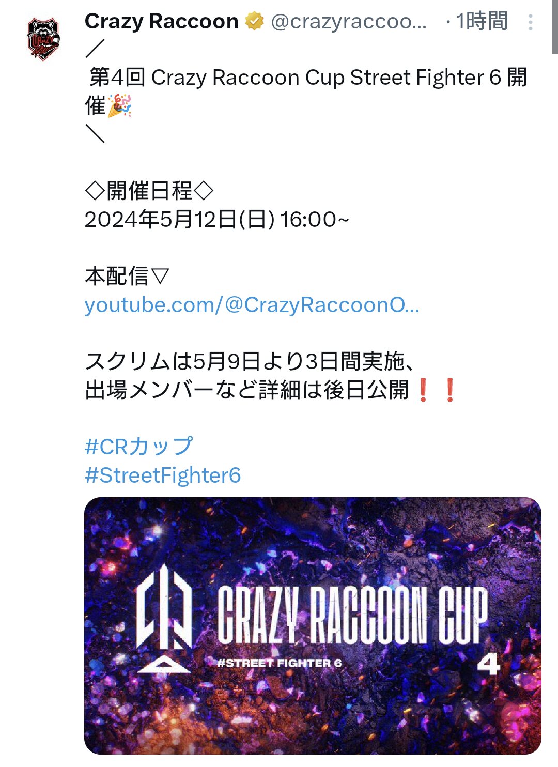Click the first red exclamation mark emoji
558x767 pixels.
pyautogui.click(x=423, y=390)
